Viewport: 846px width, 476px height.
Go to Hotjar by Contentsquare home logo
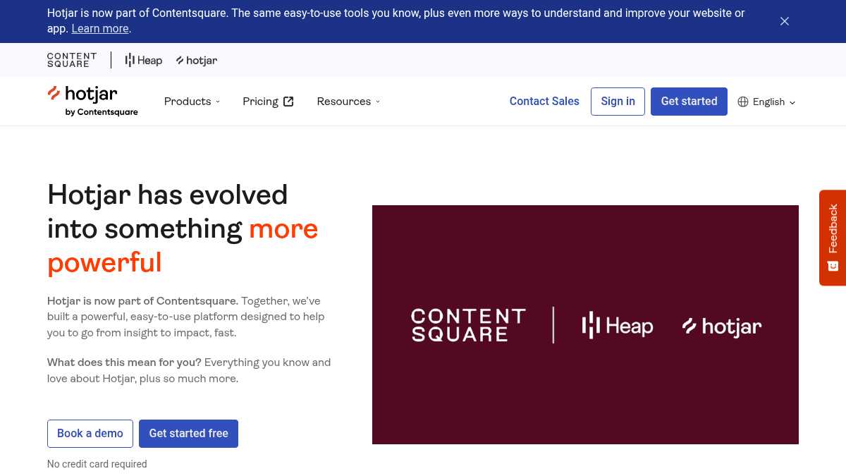coord(92,101)
